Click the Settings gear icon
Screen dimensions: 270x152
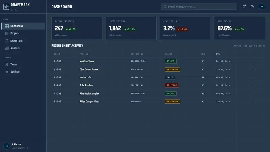tap(7, 72)
